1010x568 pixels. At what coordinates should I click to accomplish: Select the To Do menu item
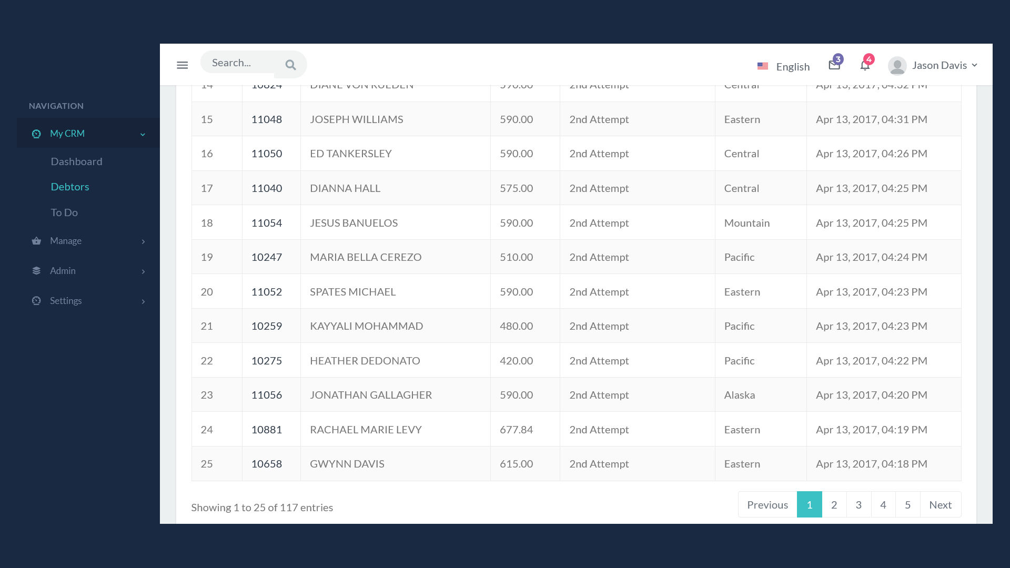pos(64,212)
